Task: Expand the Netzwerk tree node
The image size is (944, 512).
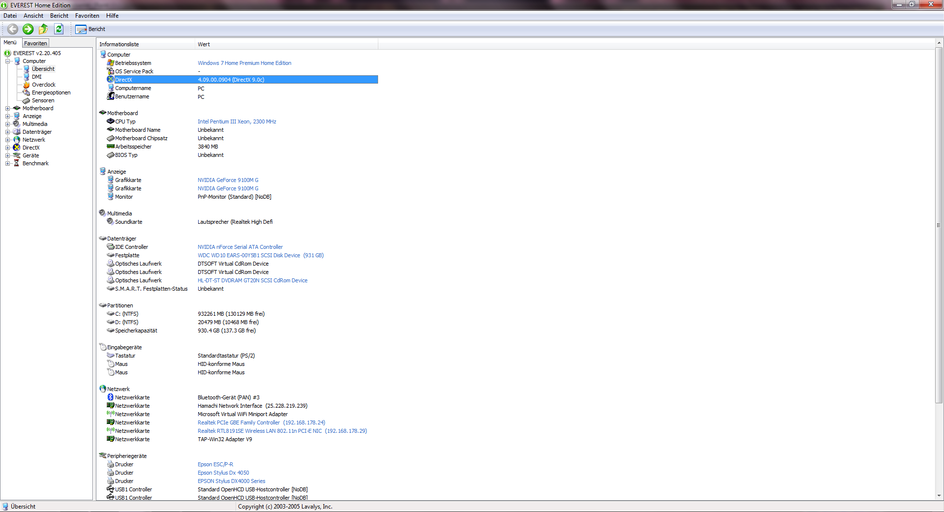Action: pyautogui.click(x=7, y=140)
